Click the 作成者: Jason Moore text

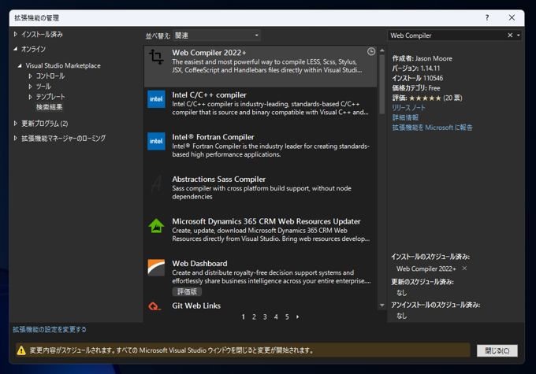[422, 58]
